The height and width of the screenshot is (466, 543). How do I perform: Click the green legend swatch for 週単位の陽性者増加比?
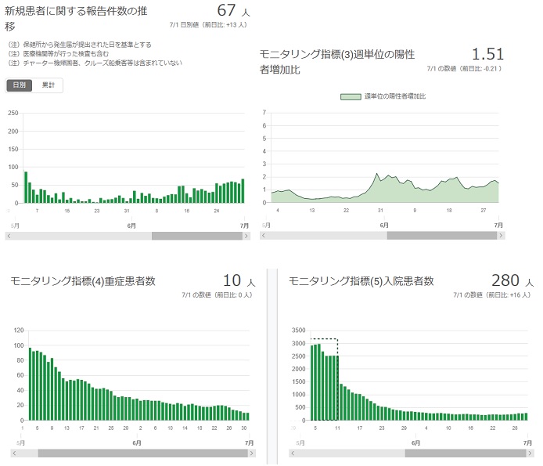(x=351, y=96)
